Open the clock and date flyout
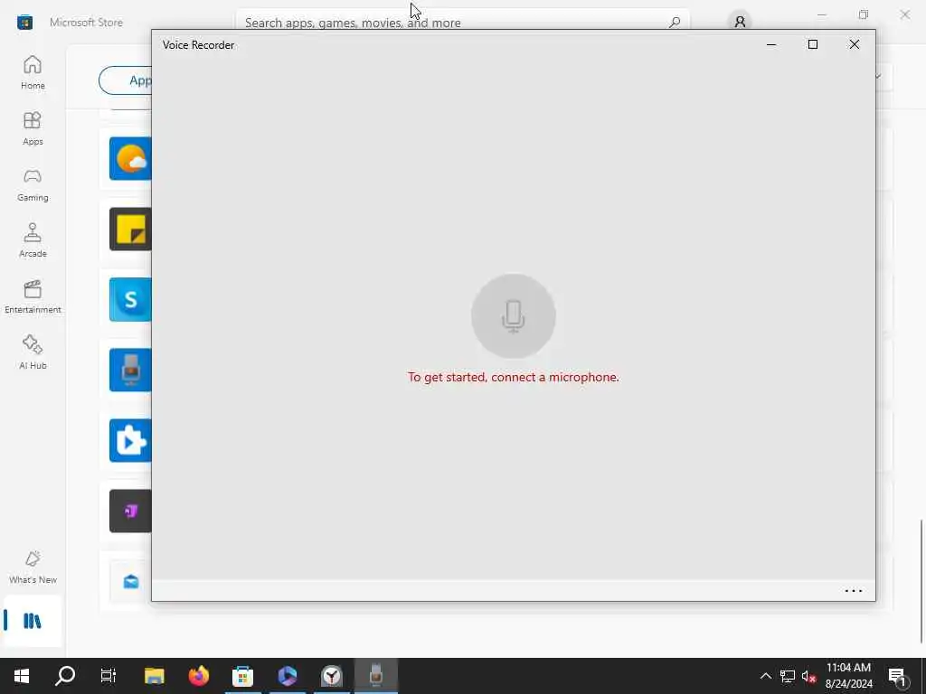Screen dimensions: 926x694 click(848, 676)
